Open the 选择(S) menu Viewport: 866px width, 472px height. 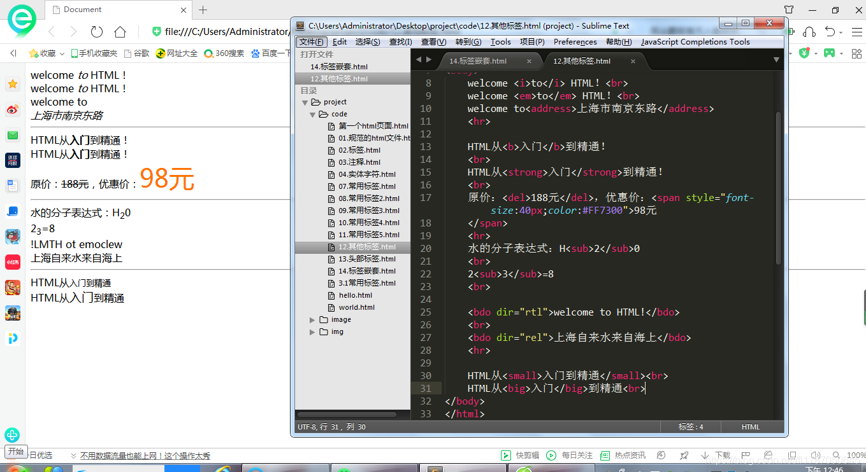coord(368,42)
